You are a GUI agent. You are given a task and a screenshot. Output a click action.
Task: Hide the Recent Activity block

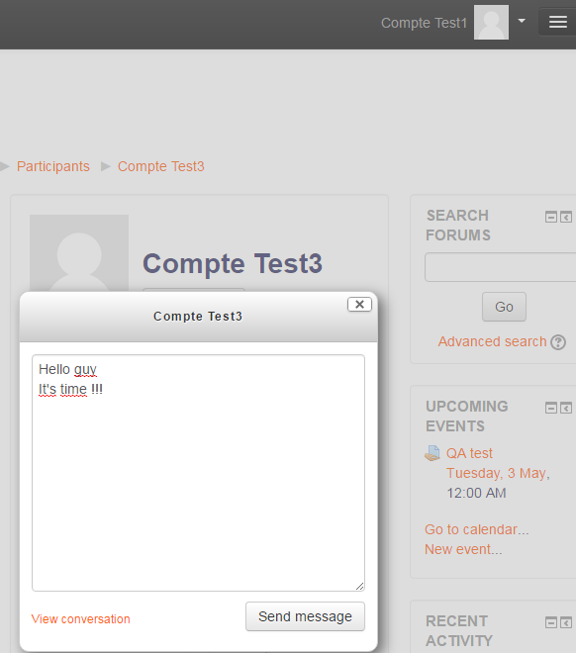coord(551,622)
